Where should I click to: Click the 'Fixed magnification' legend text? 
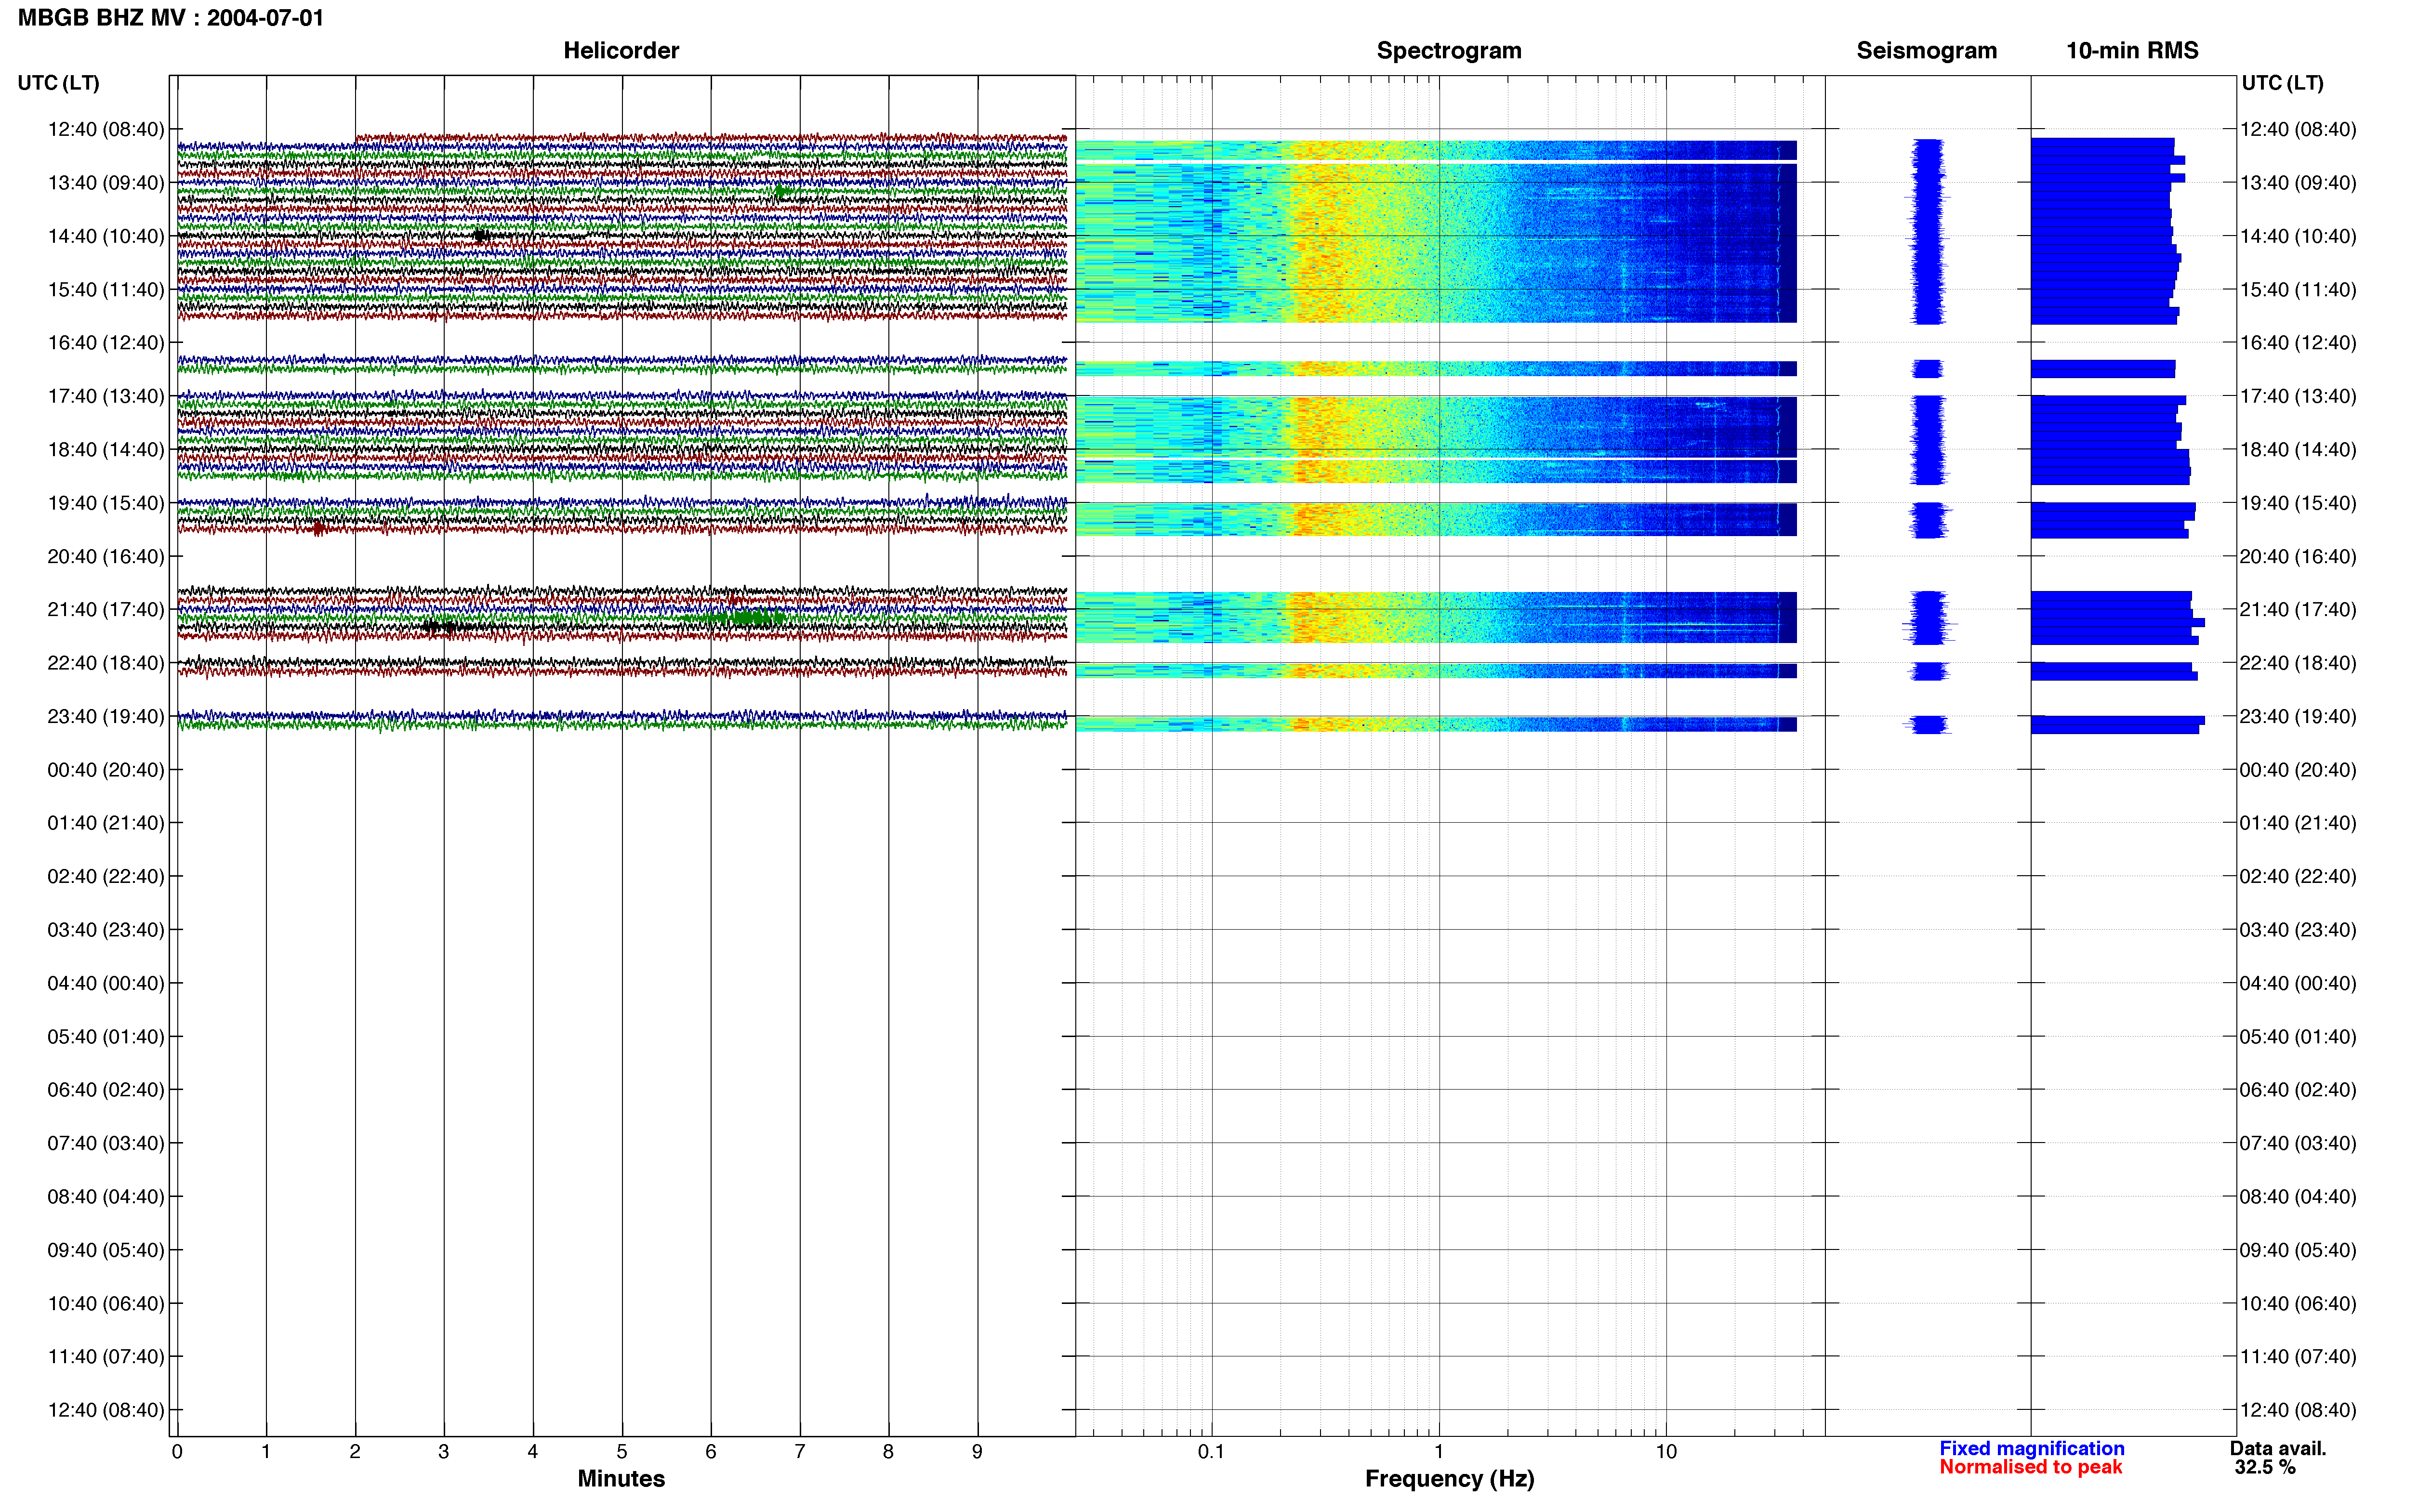pos(2031,1448)
